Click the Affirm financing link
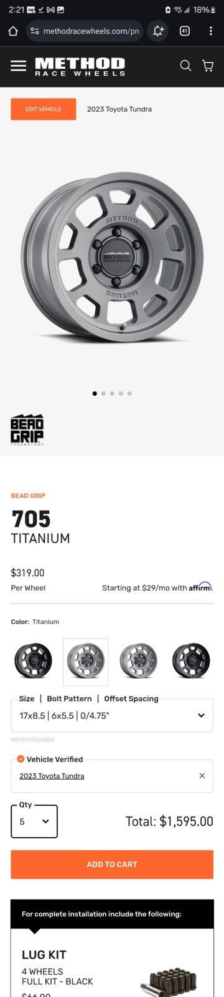Screen dimensions: 224x997 pos(200,587)
